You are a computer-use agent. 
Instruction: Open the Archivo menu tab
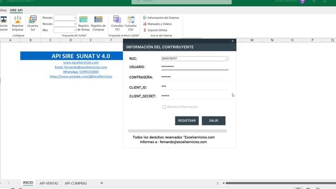click(x=3, y=10)
